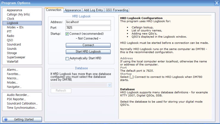Click the Start HRD Logbook button
220x124 pixels.
pos(88,52)
